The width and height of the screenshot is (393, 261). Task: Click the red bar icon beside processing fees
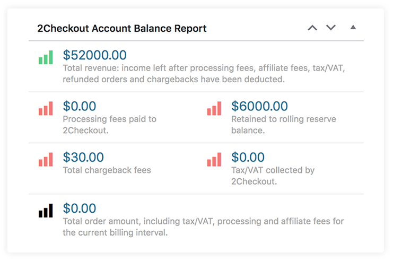pyautogui.click(x=46, y=108)
